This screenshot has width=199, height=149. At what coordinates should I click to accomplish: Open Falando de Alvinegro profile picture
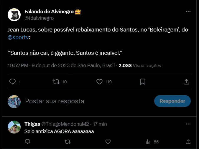click(x=14, y=15)
